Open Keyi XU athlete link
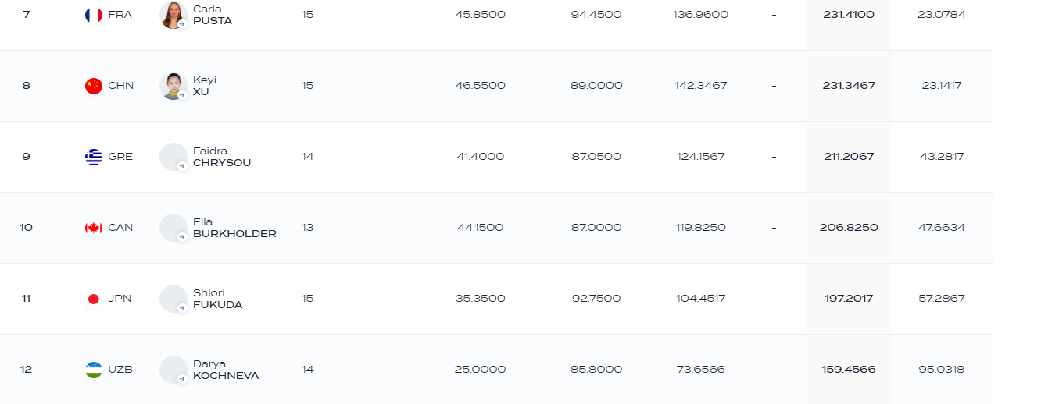 click(x=205, y=86)
